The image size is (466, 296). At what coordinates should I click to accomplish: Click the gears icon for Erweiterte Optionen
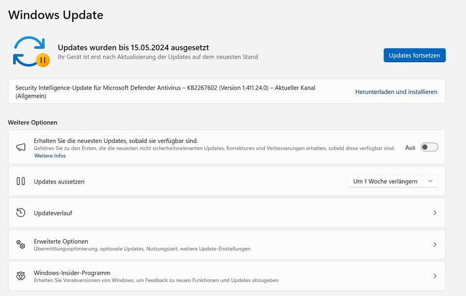pos(20,245)
